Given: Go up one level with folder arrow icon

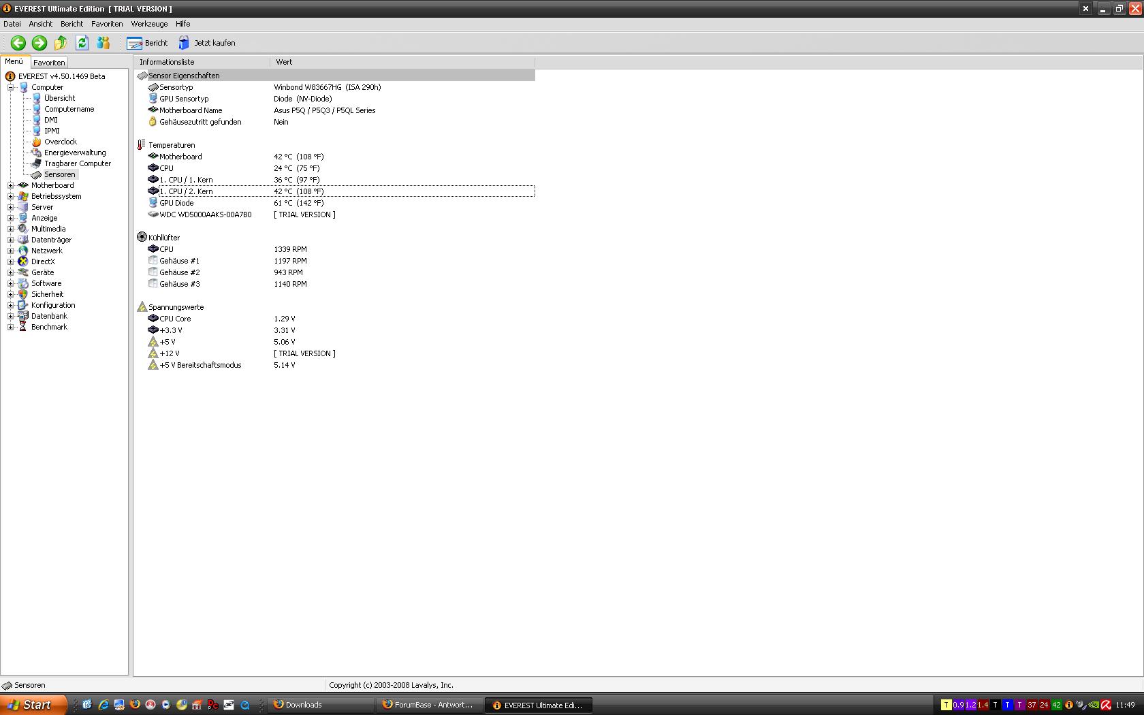Looking at the screenshot, I should (x=61, y=43).
